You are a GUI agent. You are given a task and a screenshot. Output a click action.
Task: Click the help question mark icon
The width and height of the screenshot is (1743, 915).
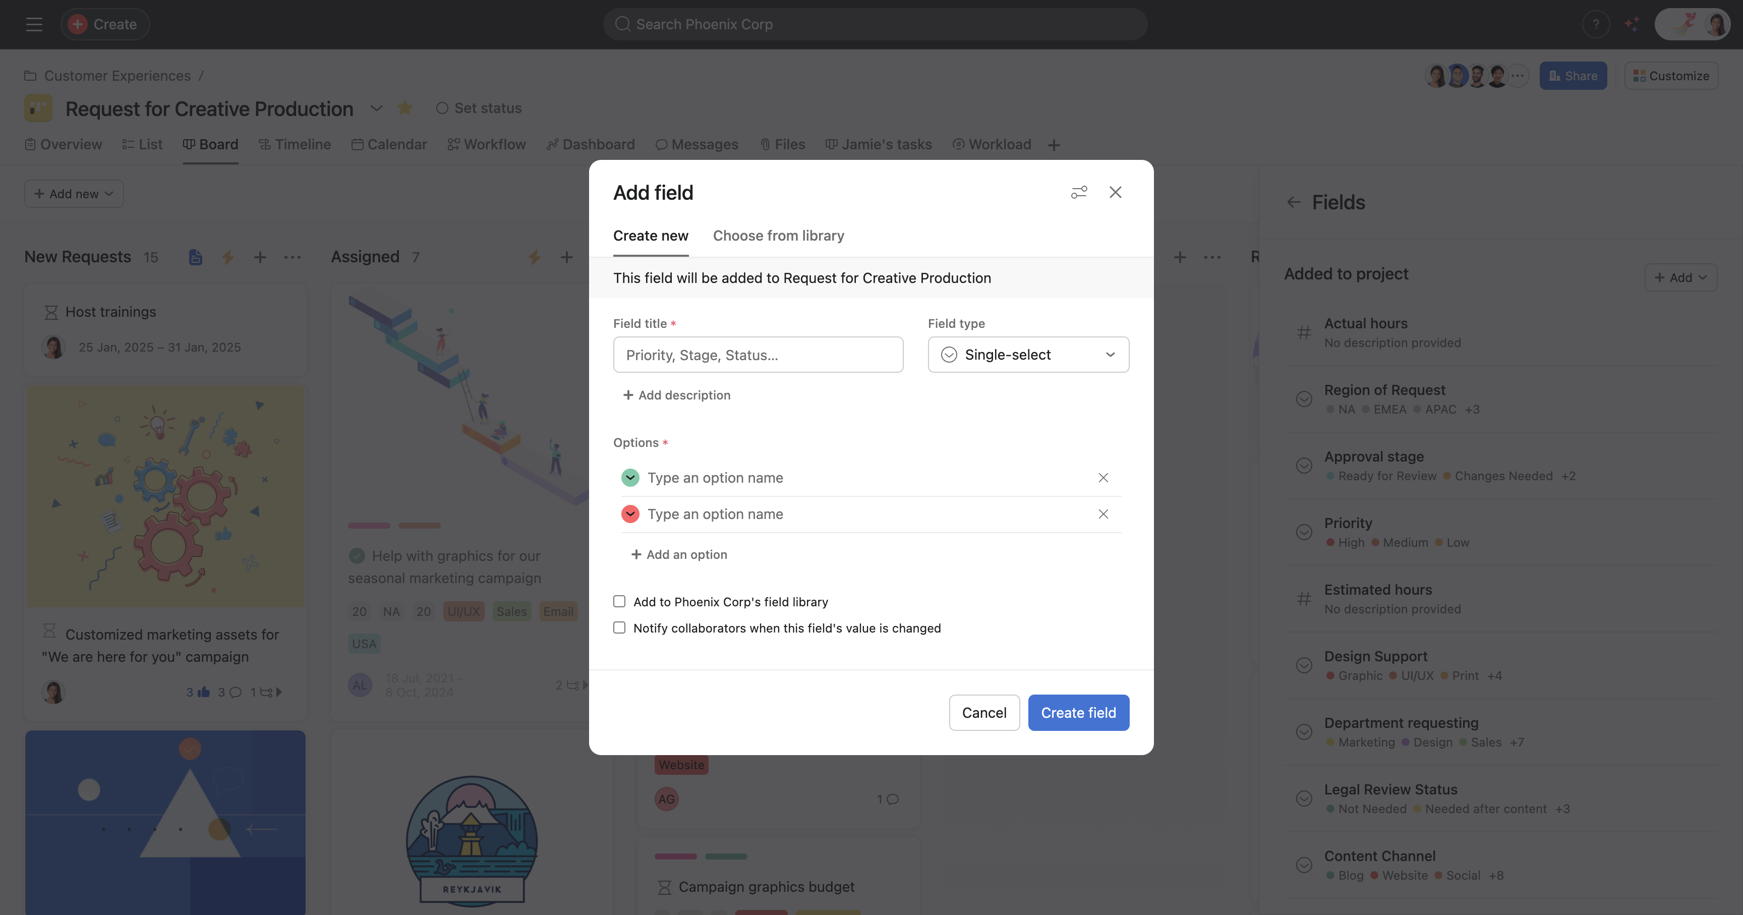[1596, 24]
